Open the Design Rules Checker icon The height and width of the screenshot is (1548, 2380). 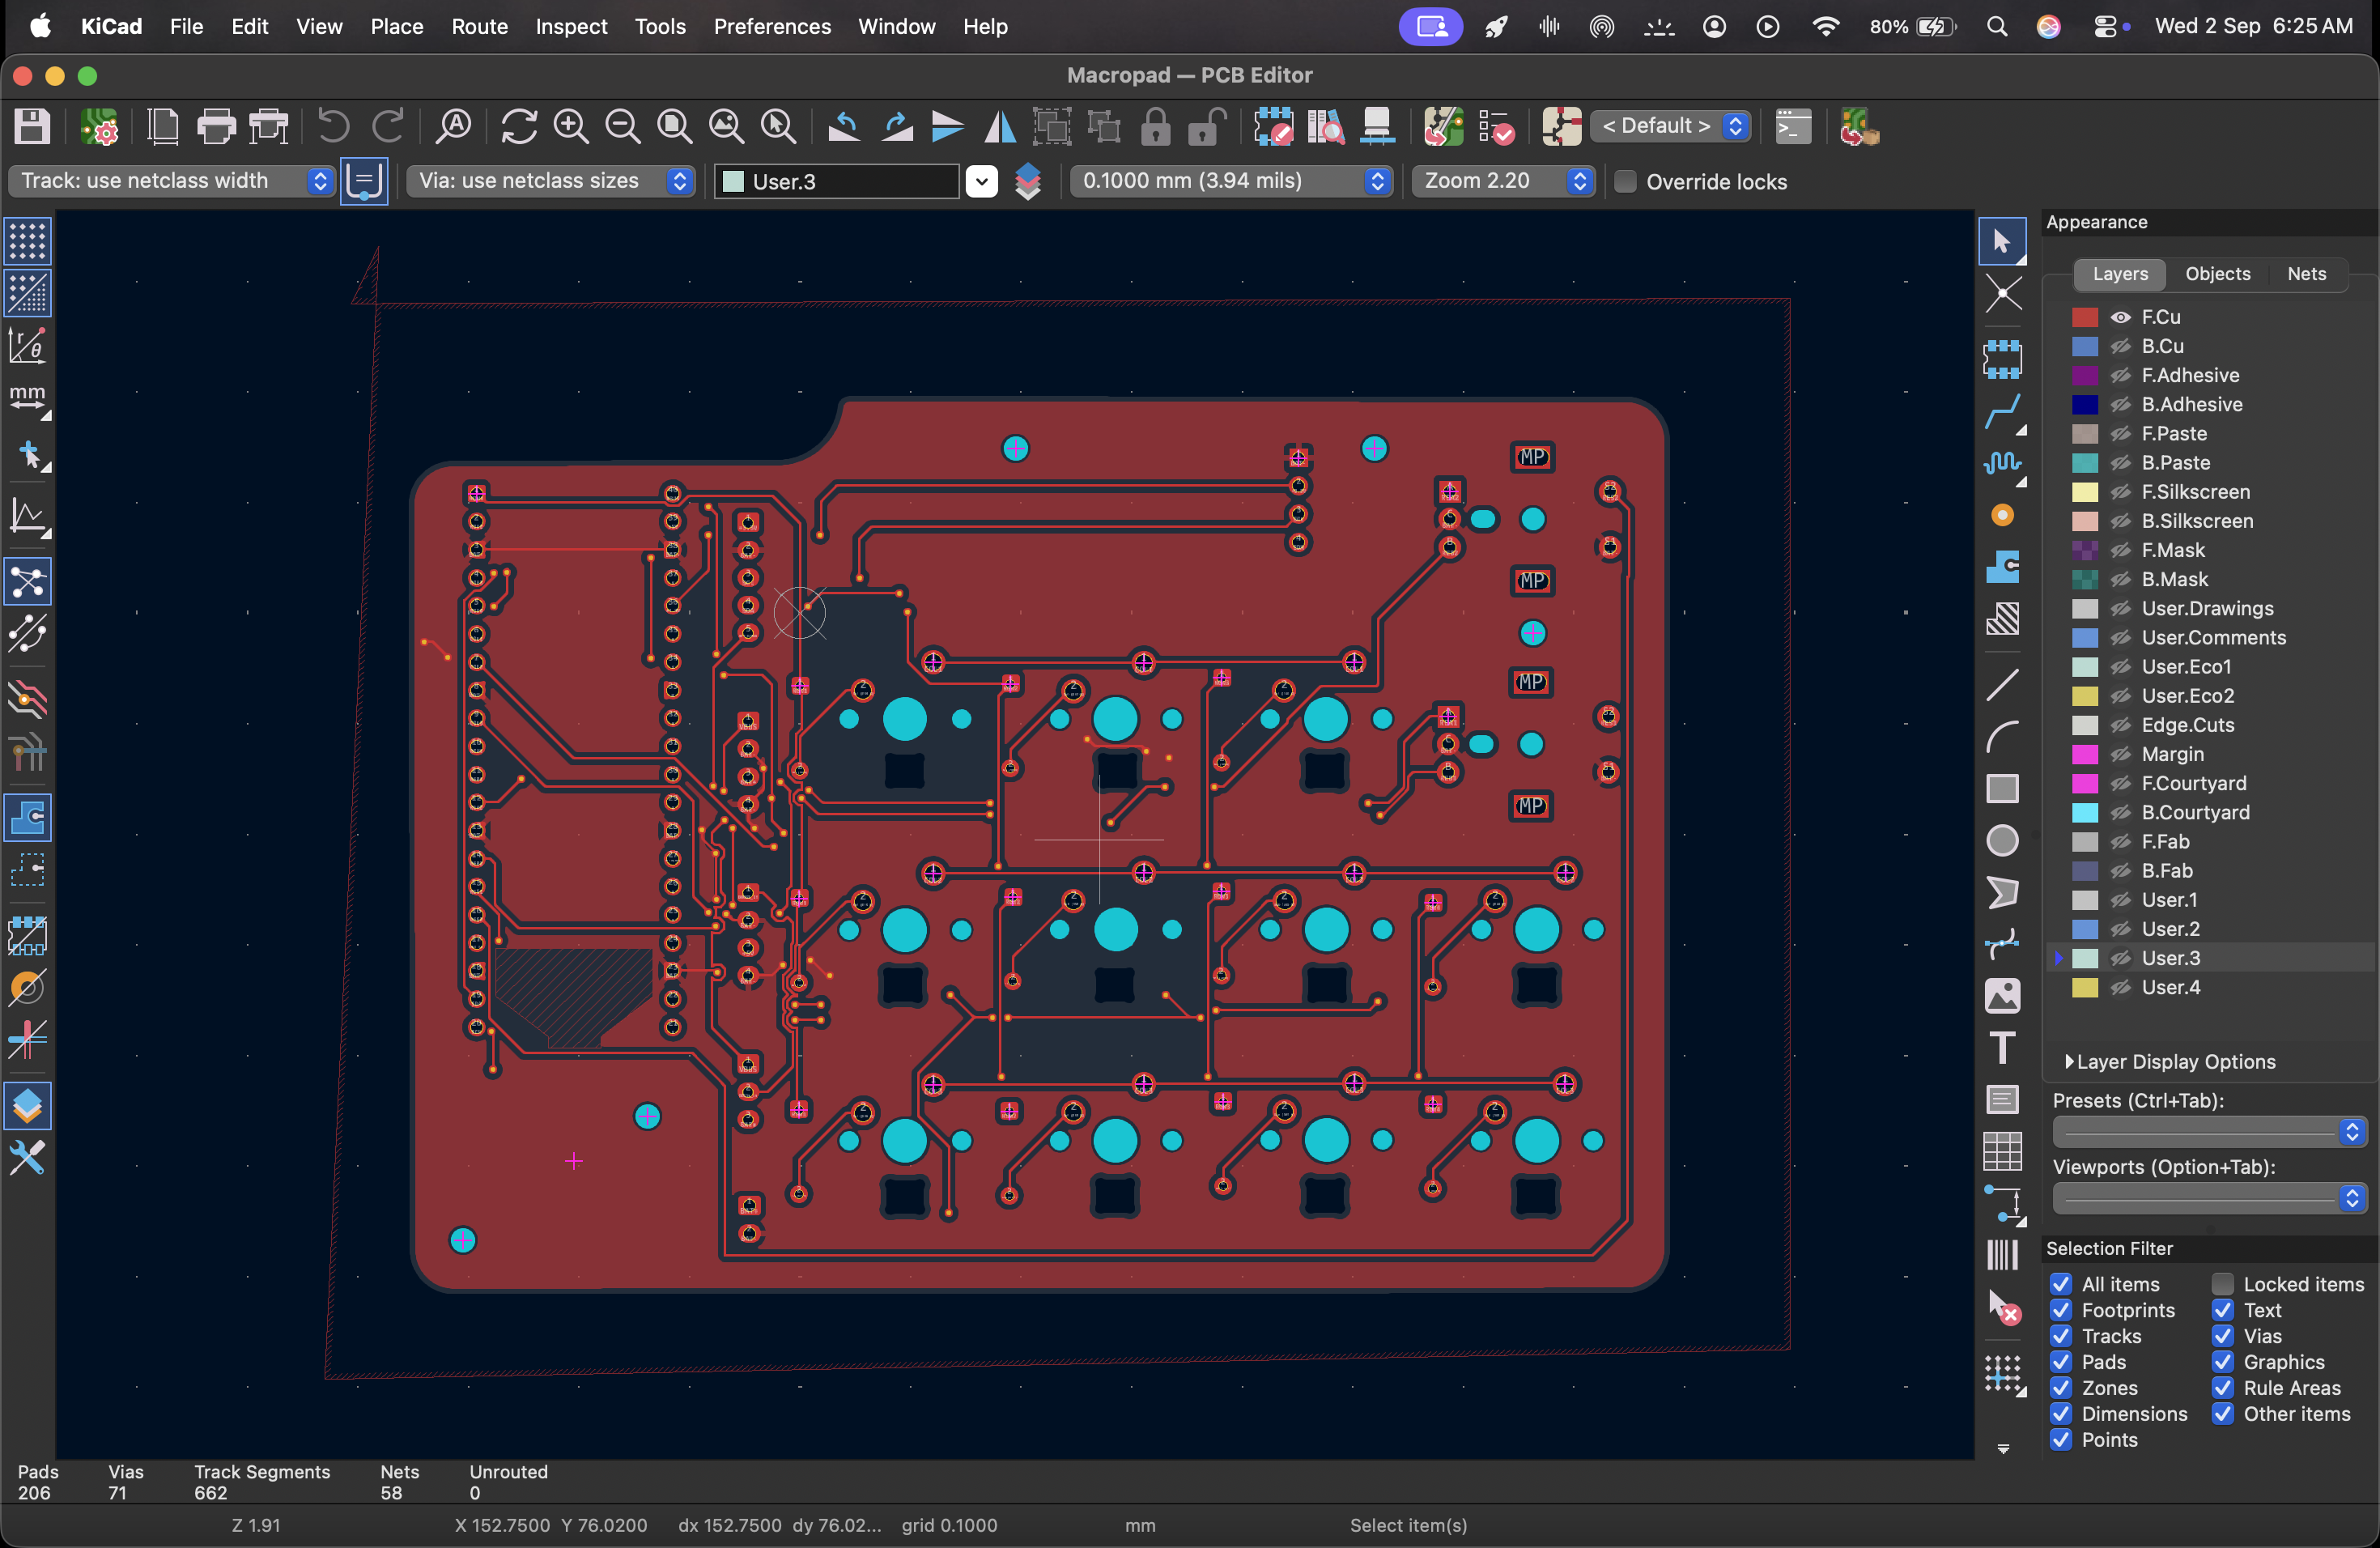pyautogui.click(x=1495, y=127)
